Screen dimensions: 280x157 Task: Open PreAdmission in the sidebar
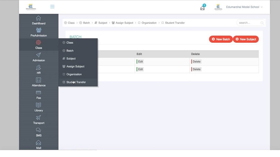(x=39, y=32)
